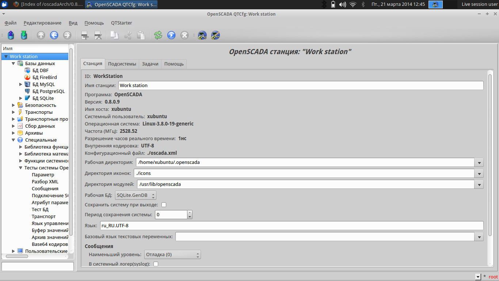Toggle 'В системный логер(syslog)' checkbox
This screenshot has height=281, width=499.
click(x=156, y=264)
